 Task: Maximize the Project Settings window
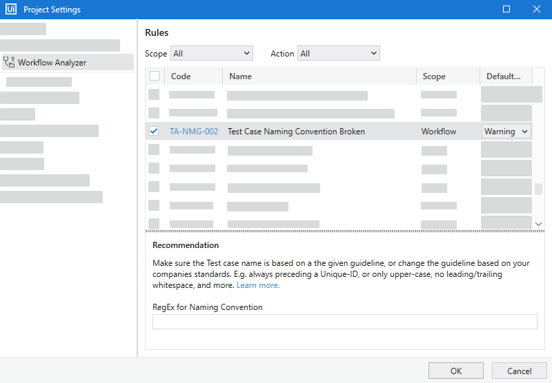pos(506,10)
